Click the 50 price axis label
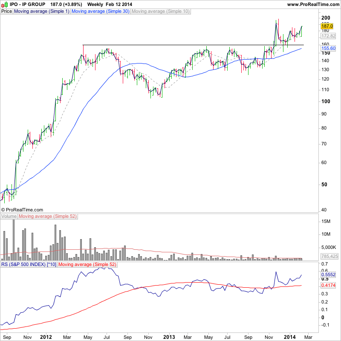The width and height of the screenshot is (341, 341). tap(324, 185)
